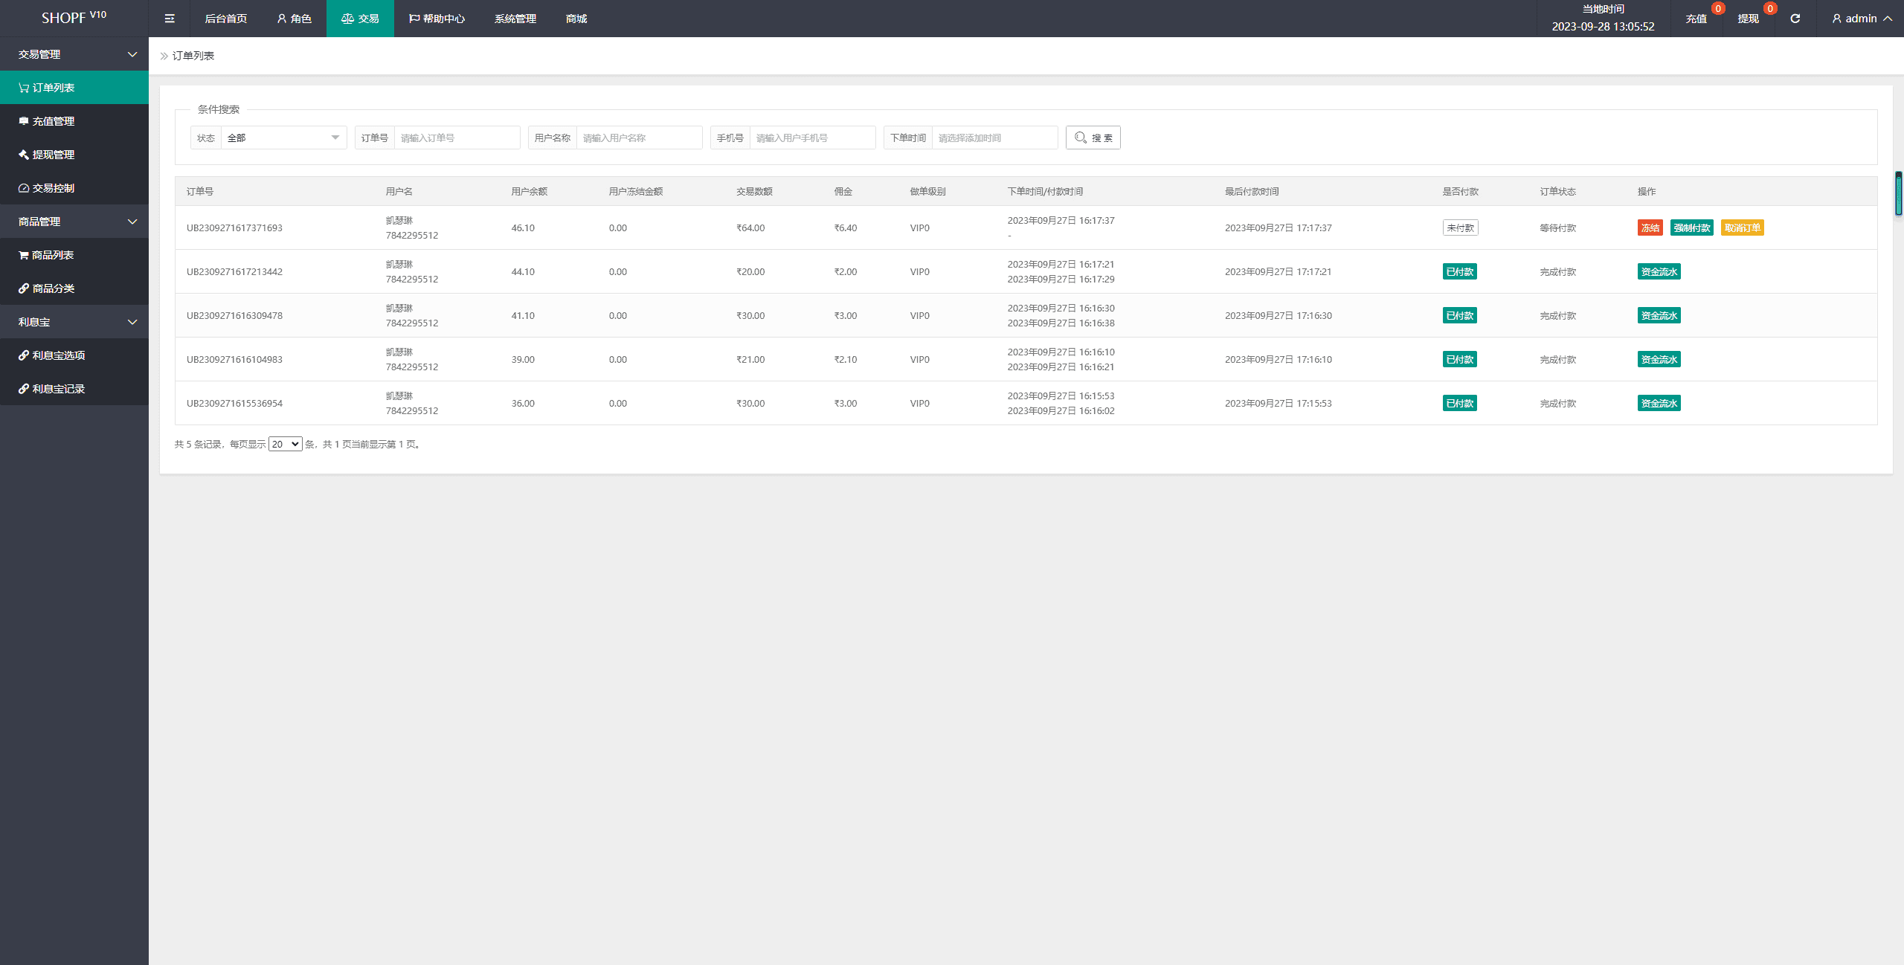Switch to 帮助中心 top menu
This screenshot has width=1904, height=965.
click(437, 19)
